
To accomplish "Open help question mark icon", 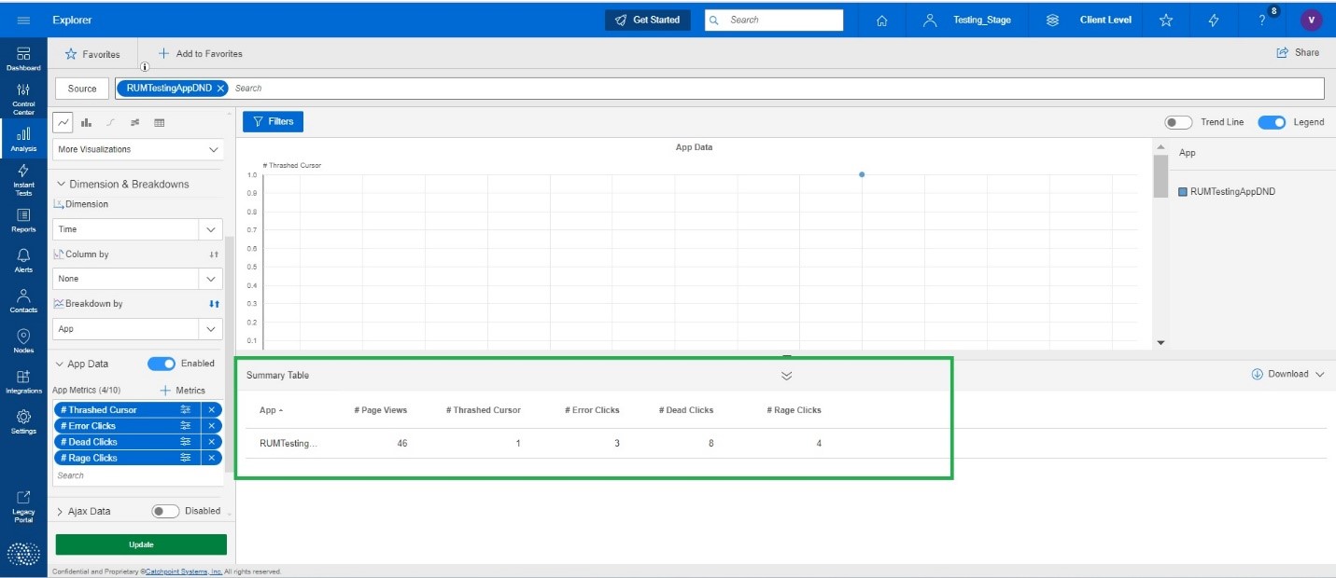I will click(1261, 21).
